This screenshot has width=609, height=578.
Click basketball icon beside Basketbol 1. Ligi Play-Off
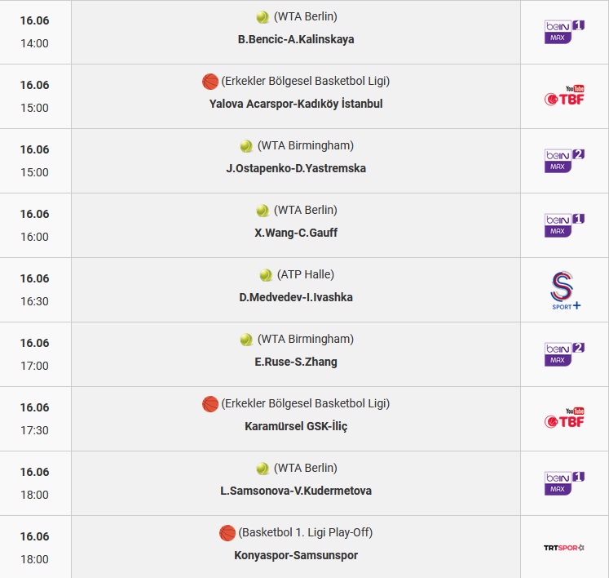227,533
